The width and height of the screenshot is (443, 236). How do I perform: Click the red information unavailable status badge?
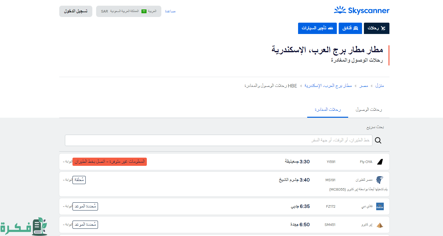[x=110, y=162]
